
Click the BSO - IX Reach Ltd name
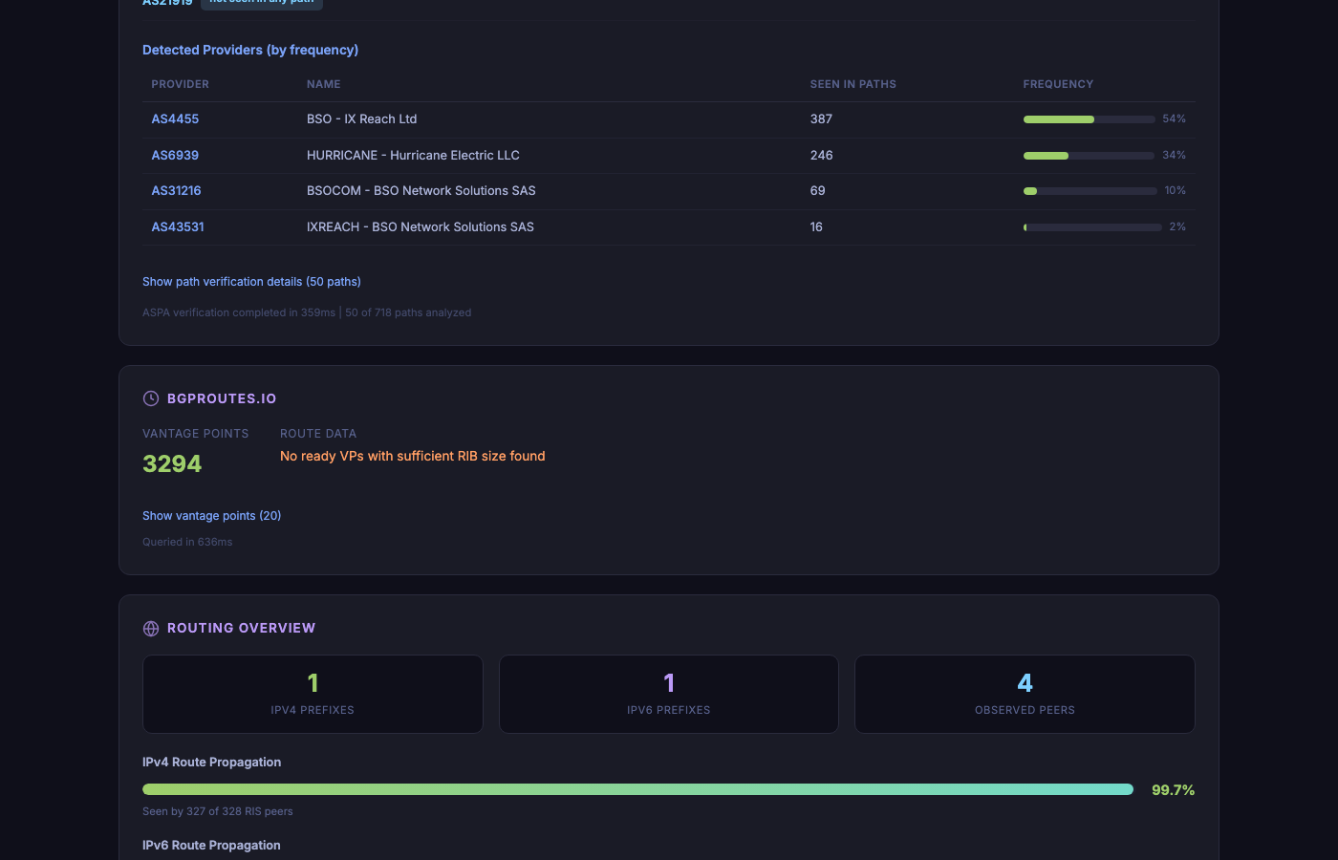(x=362, y=118)
